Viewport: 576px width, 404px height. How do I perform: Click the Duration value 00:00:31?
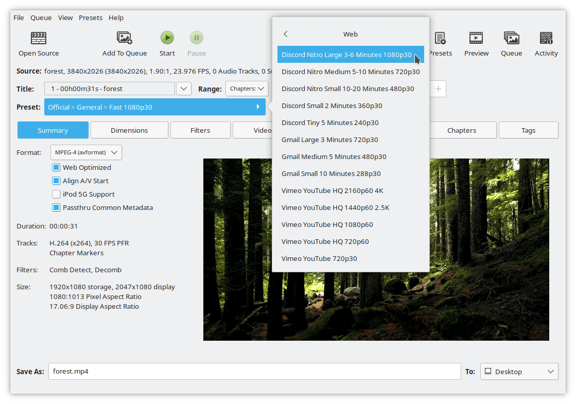[63, 226]
